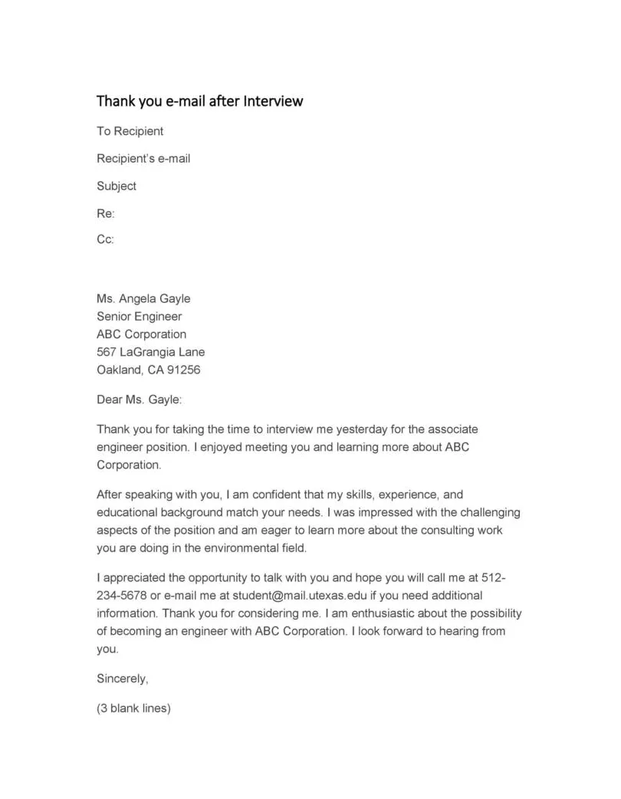Click the student@mail.utexas.edu email address
Screen dimensions: 621x799
[285, 596]
